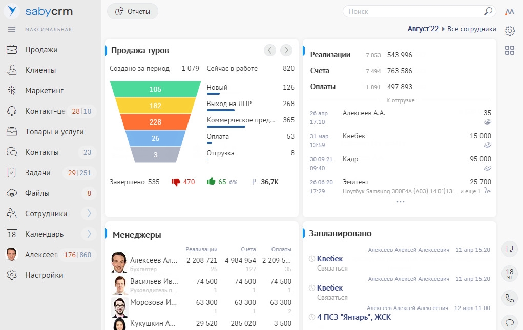Go to next funnel with right arrow
Viewport: 523px width, 330px height.
pyautogui.click(x=286, y=50)
